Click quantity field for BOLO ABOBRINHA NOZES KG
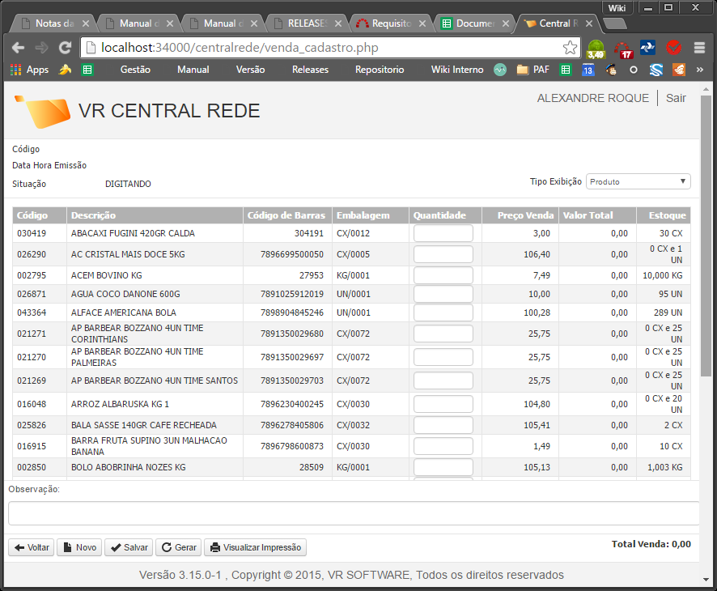 click(x=443, y=467)
